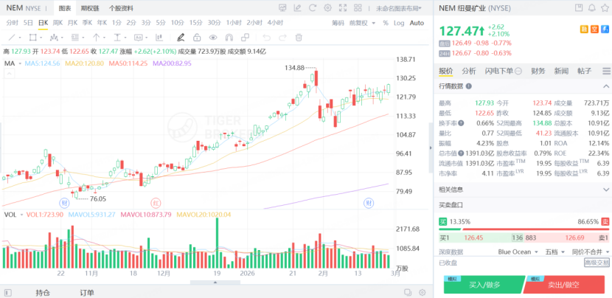The image size is (612, 298).
Task: Open the quote panel hamburger menu
Action: click(606, 71)
